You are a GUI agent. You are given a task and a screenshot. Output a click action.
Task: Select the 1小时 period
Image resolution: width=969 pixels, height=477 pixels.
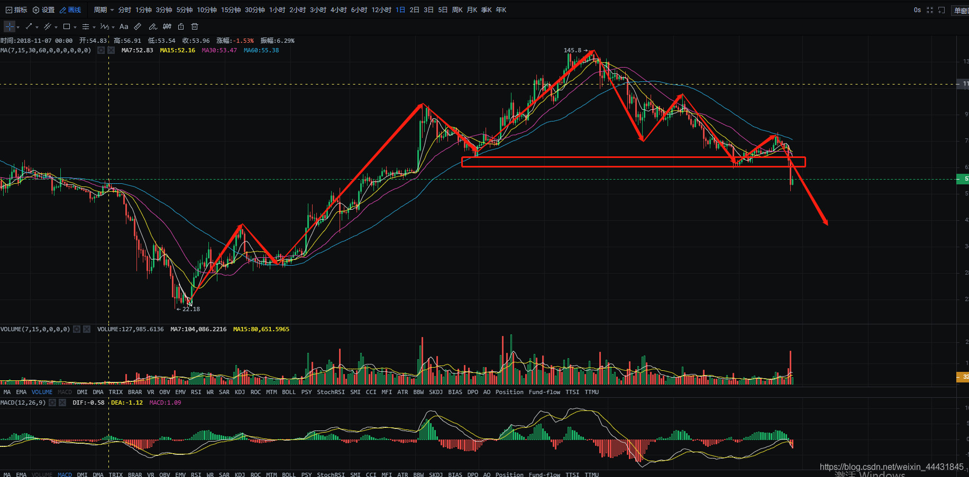[x=277, y=10]
